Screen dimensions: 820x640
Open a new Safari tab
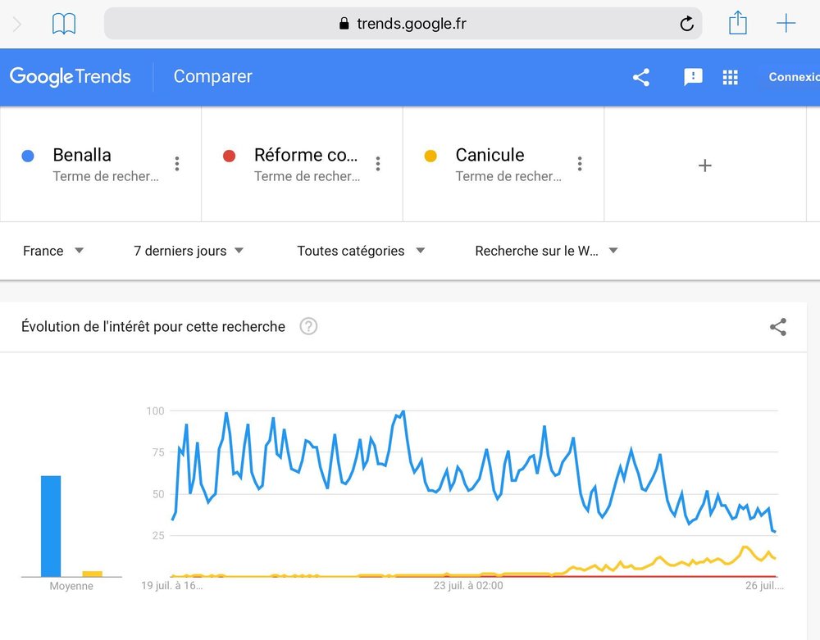click(786, 24)
